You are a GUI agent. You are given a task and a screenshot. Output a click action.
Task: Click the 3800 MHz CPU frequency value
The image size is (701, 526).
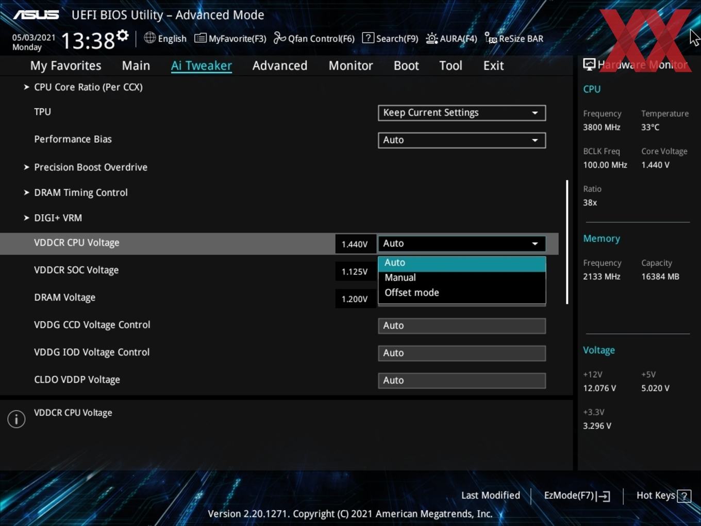click(x=602, y=127)
